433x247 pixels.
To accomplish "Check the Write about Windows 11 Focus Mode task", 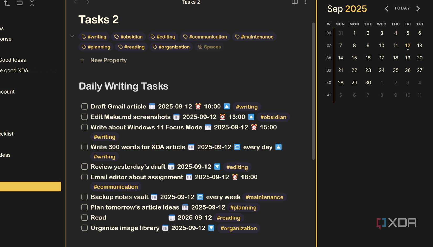I will (x=85, y=127).
